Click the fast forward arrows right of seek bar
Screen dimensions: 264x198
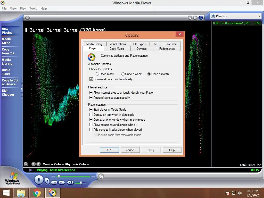pyautogui.click(x=93, y=176)
